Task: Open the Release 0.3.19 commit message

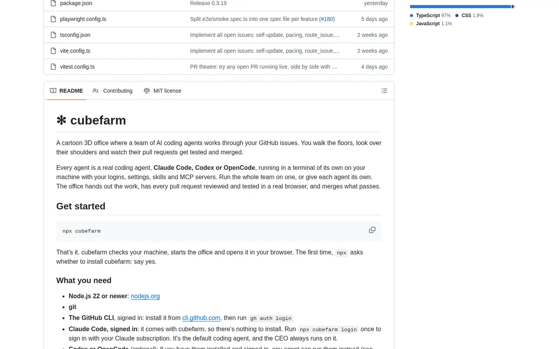Action: point(208,3)
